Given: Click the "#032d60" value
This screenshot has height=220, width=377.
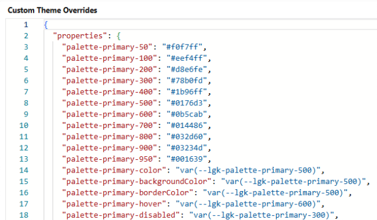Looking at the screenshot, I should [x=187, y=137].
